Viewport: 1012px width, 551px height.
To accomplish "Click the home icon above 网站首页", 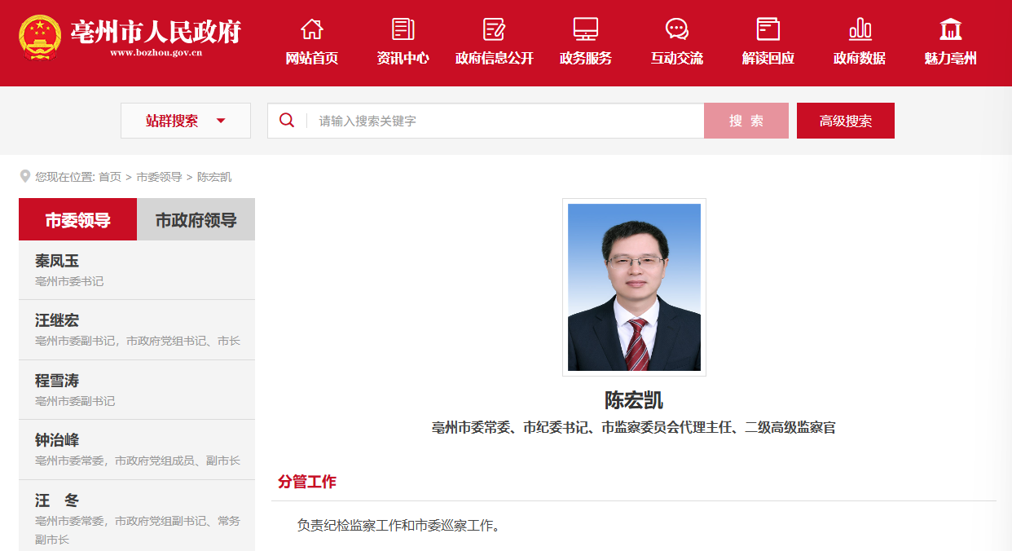I will pos(312,29).
